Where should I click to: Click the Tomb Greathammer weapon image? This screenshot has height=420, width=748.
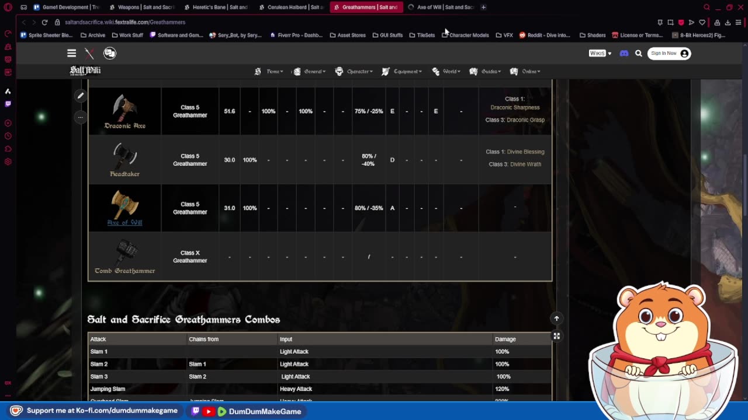tap(124, 253)
